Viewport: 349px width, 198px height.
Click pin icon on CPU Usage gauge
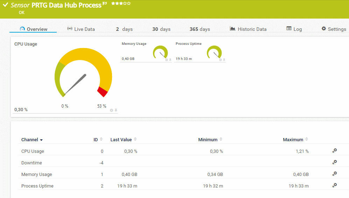click(116, 110)
